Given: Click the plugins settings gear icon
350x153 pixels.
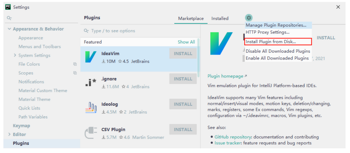Looking at the screenshot, I should click(x=249, y=18).
